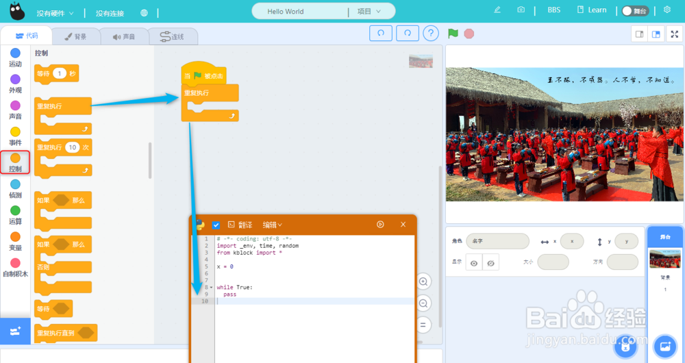This screenshot has width=685, height=363.
Task: Click the run icon in Python panel
Action: point(380,224)
